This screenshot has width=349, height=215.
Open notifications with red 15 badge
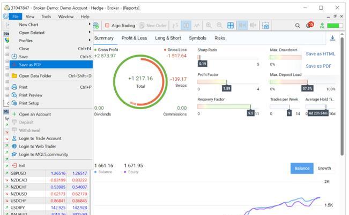click(310, 25)
